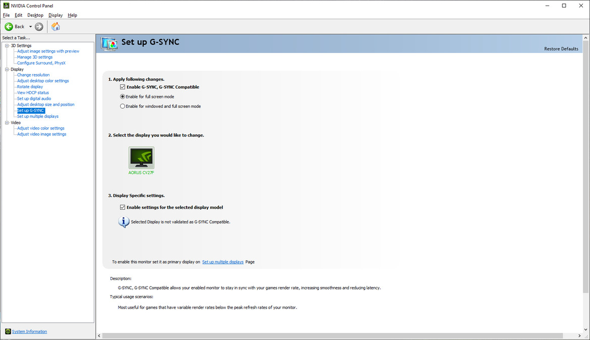Collapse the Display tree node
This screenshot has width=590, height=340.
click(7, 69)
